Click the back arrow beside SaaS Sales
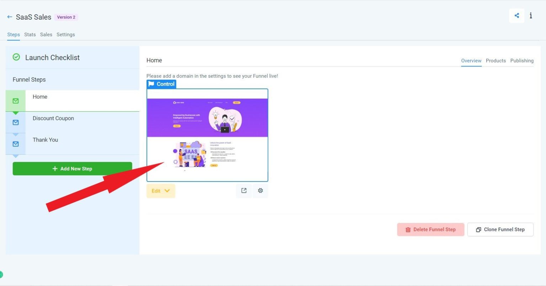Viewport: 546px width, 286px height. [9, 17]
